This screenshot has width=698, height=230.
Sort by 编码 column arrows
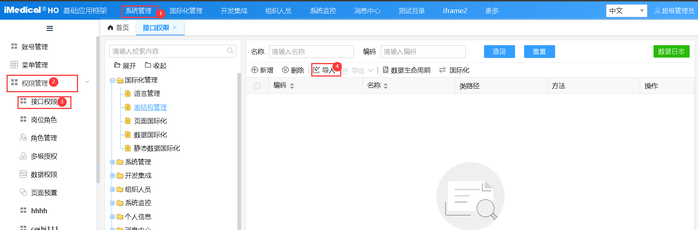(292, 86)
